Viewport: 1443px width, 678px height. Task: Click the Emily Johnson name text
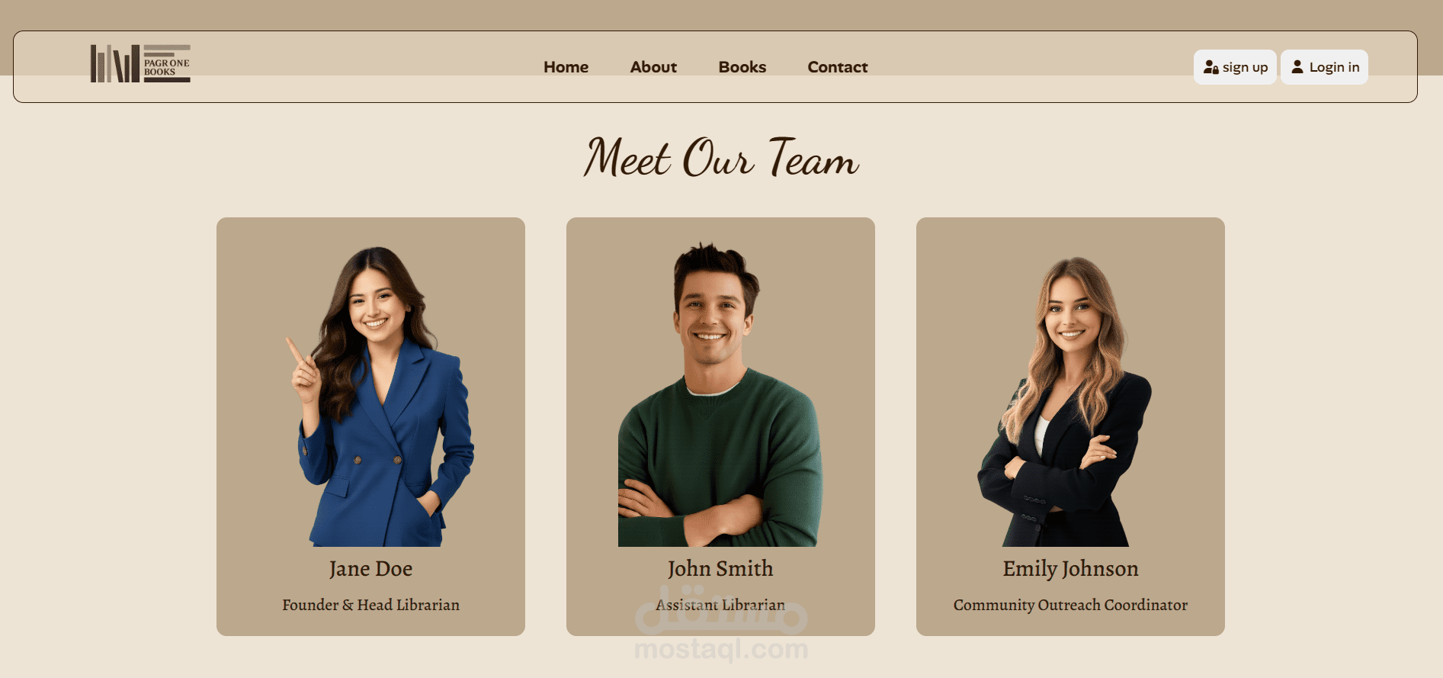1070,569
